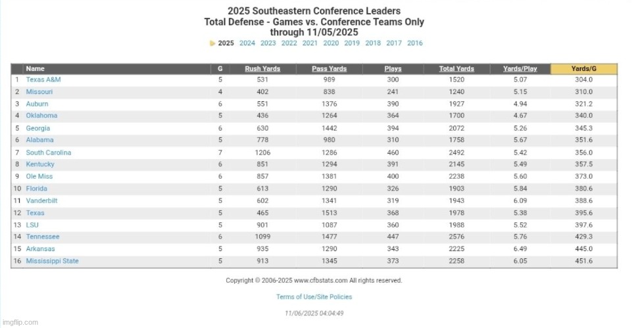Open the South Carolina team link

pyautogui.click(x=49, y=152)
